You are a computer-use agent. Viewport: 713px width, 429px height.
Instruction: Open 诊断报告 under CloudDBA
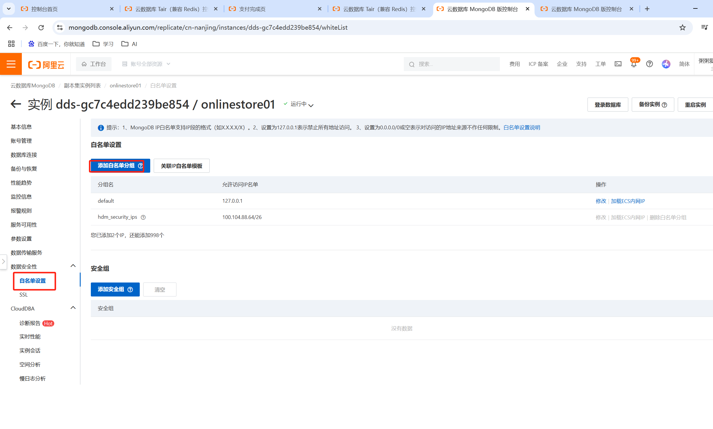(x=30, y=323)
